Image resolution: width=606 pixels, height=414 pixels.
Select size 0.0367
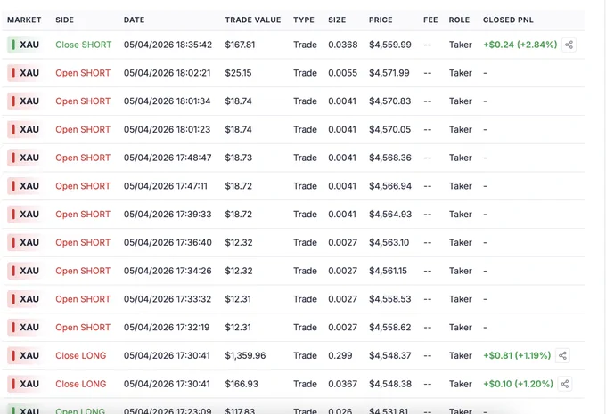(343, 384)
